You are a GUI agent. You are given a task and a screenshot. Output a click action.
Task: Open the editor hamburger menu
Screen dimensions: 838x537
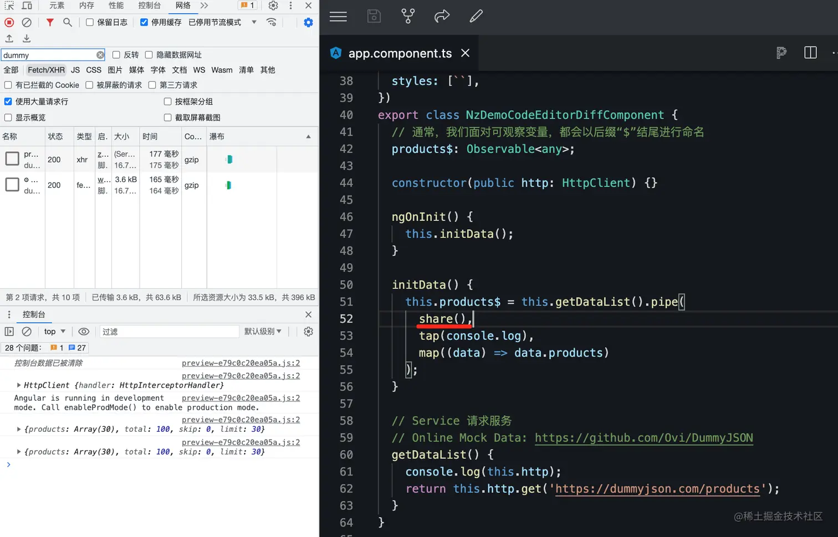click(x=338, y=17)
